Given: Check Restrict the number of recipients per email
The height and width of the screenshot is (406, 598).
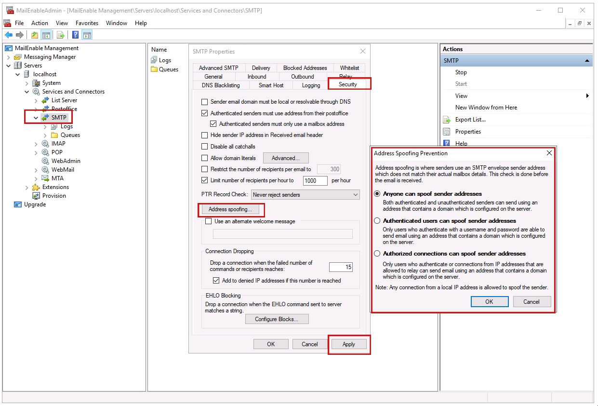Looking at the screenshot, I should point(205,169).
